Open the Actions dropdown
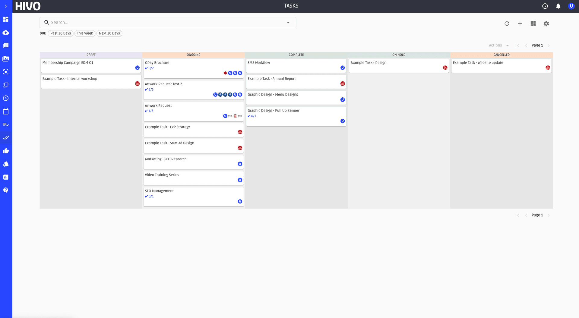 click(x=499, y=46)
